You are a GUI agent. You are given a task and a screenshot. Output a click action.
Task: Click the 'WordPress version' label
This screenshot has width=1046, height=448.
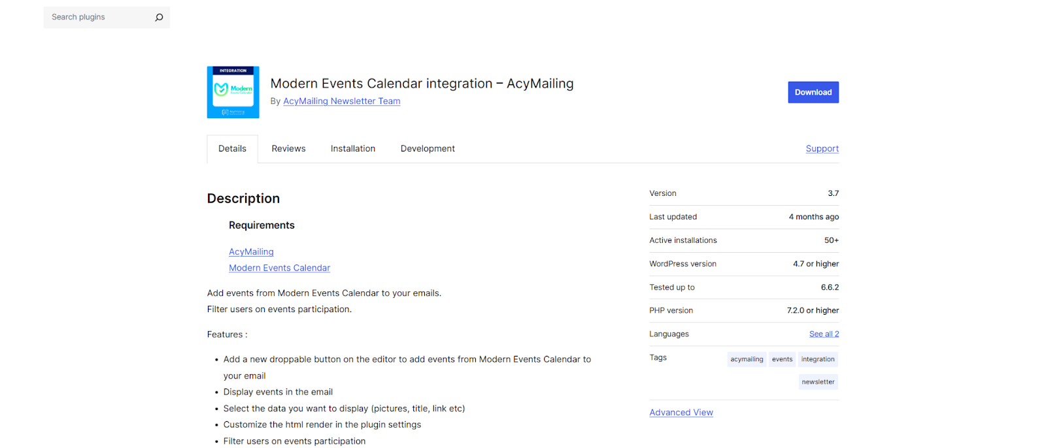point(683,264)
